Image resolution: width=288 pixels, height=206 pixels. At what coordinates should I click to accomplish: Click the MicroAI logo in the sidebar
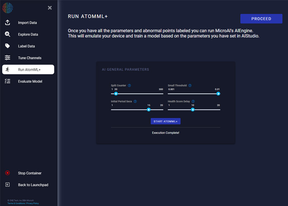[7, 8]
